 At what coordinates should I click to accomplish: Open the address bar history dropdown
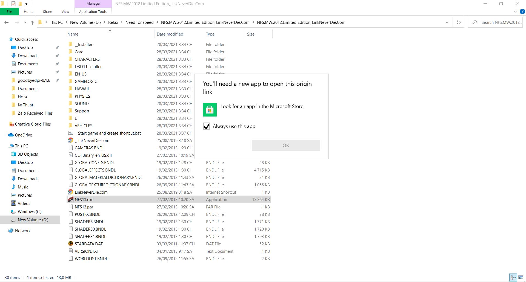coord(447,22)
